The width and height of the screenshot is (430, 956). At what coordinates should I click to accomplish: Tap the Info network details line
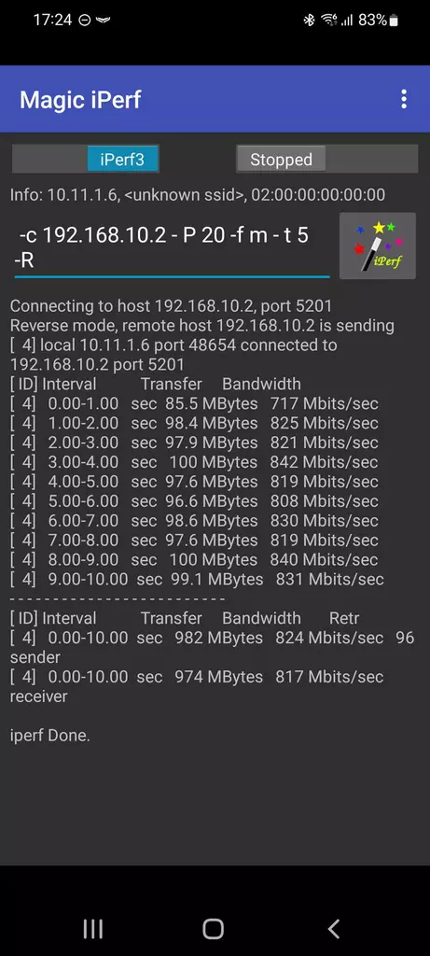198,195
